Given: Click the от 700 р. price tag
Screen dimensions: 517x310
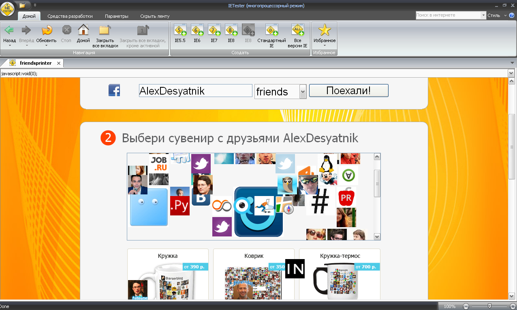Looking at the screenshot, I should (367, 267).
